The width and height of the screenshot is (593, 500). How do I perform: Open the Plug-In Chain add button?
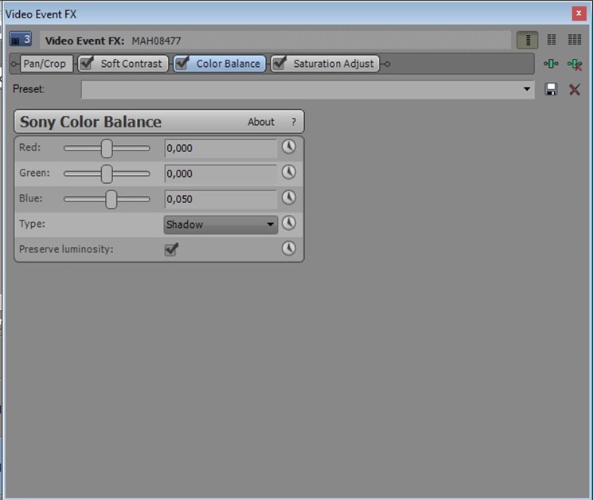pyautogui.click(x=551, y=64)
